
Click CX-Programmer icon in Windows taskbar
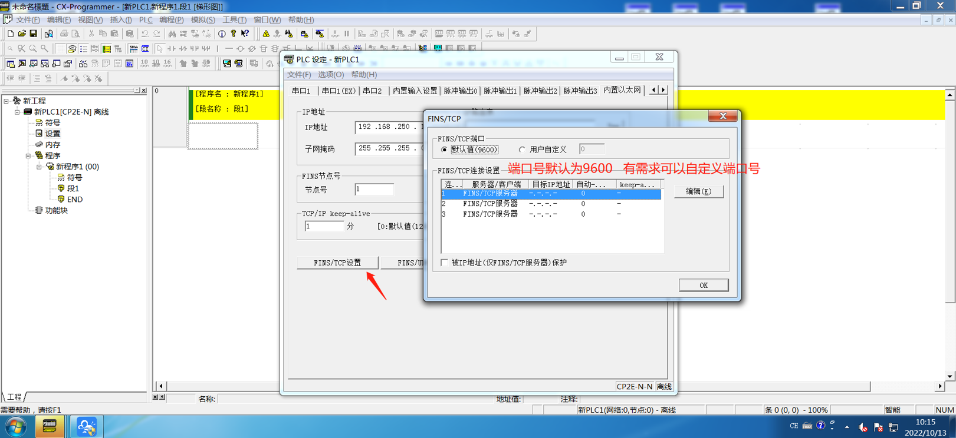pos(50,426)
